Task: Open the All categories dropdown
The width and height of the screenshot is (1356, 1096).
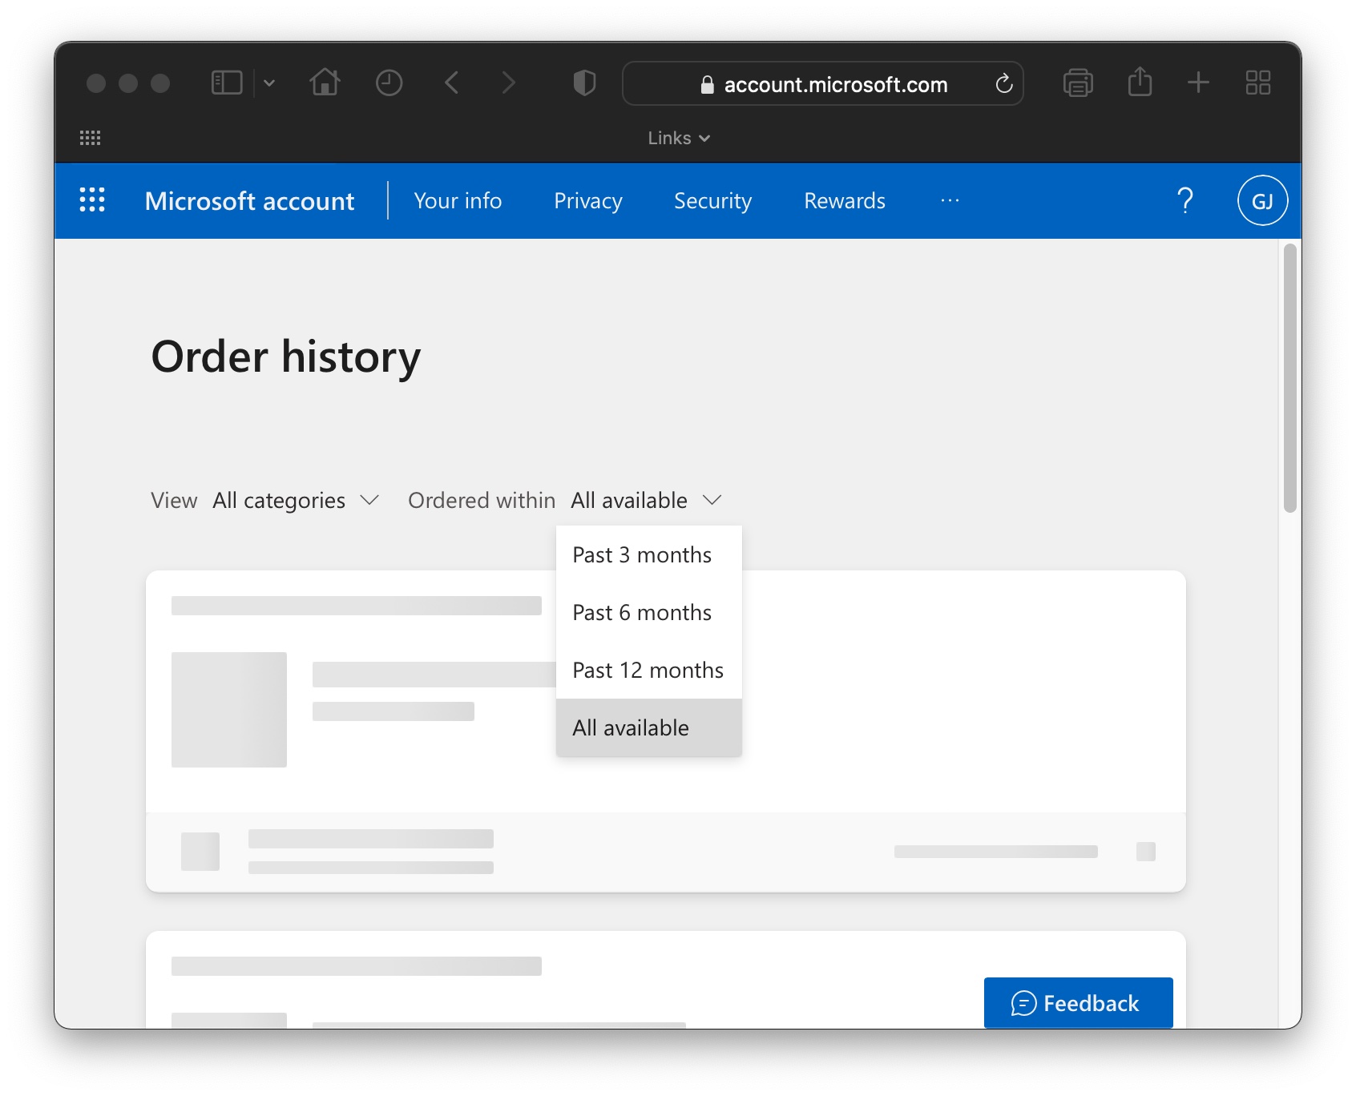Action: [x=295, y=500]
